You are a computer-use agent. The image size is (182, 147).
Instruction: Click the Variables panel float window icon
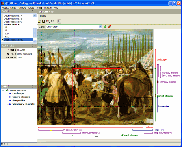32,46
